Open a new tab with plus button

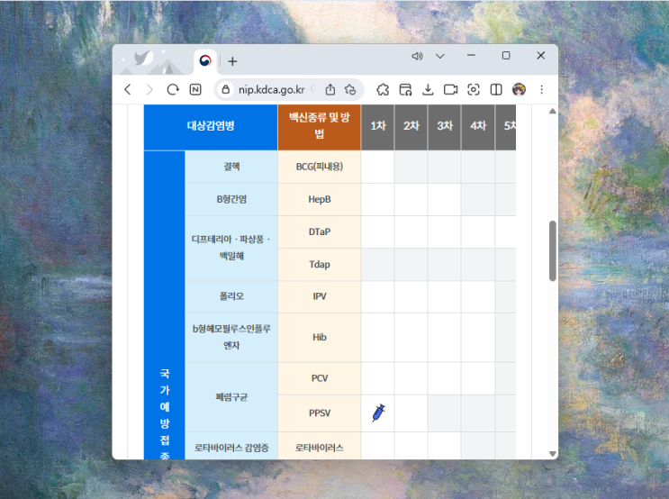click(232, 61)
